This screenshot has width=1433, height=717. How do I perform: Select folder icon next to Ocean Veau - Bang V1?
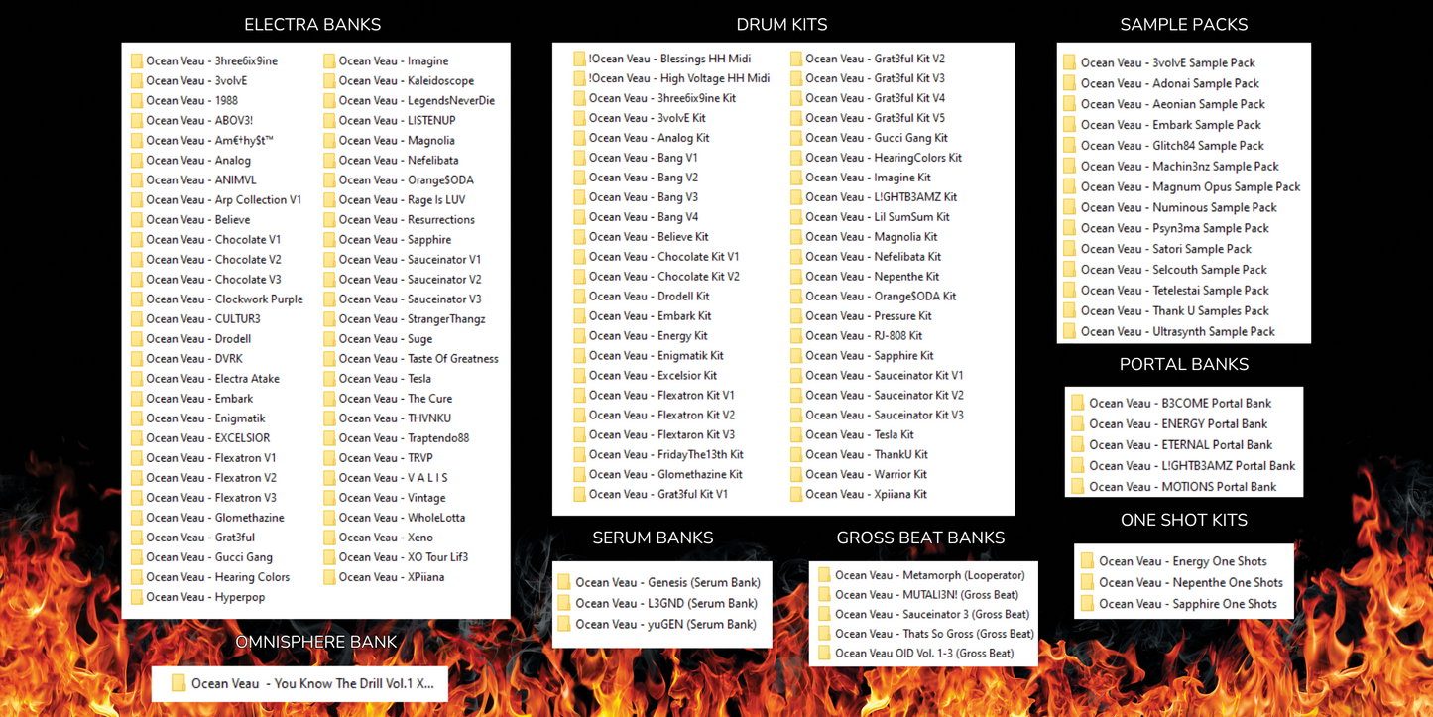click(579, 158)
